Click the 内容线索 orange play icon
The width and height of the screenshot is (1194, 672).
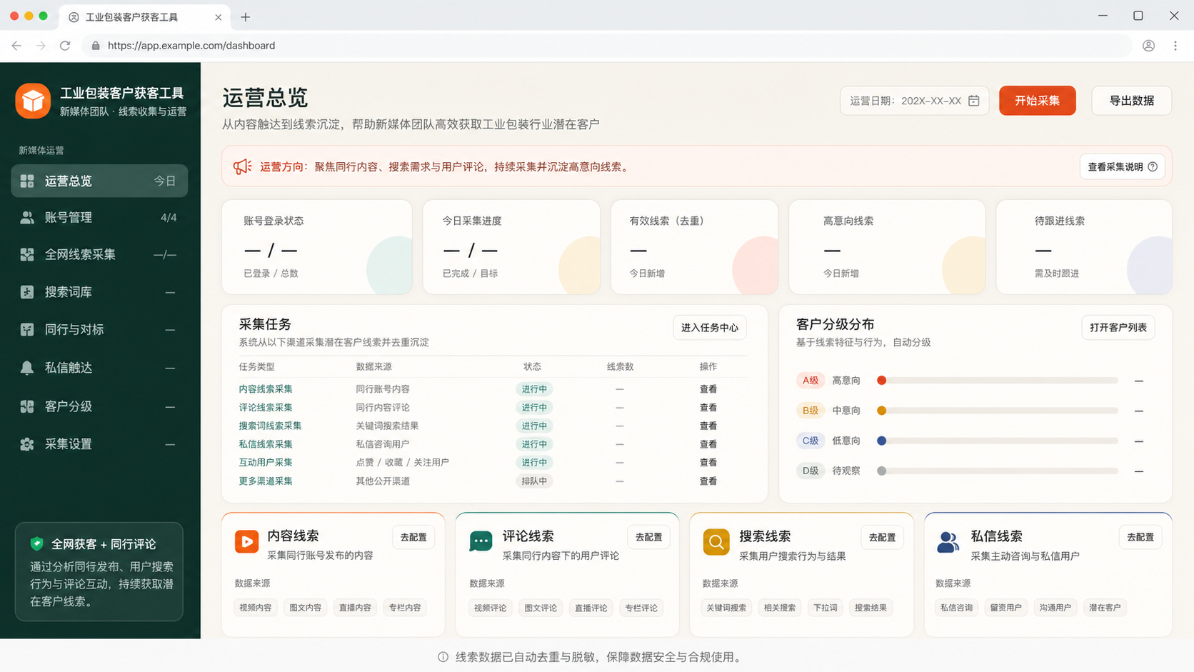pyautogui.click(x=246, y=541)
